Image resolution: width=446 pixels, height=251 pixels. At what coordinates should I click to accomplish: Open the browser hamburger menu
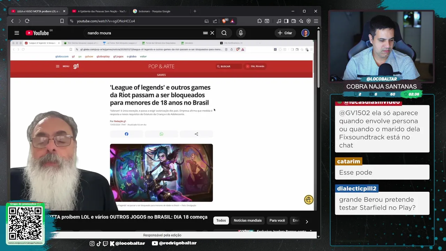(316, 21)
